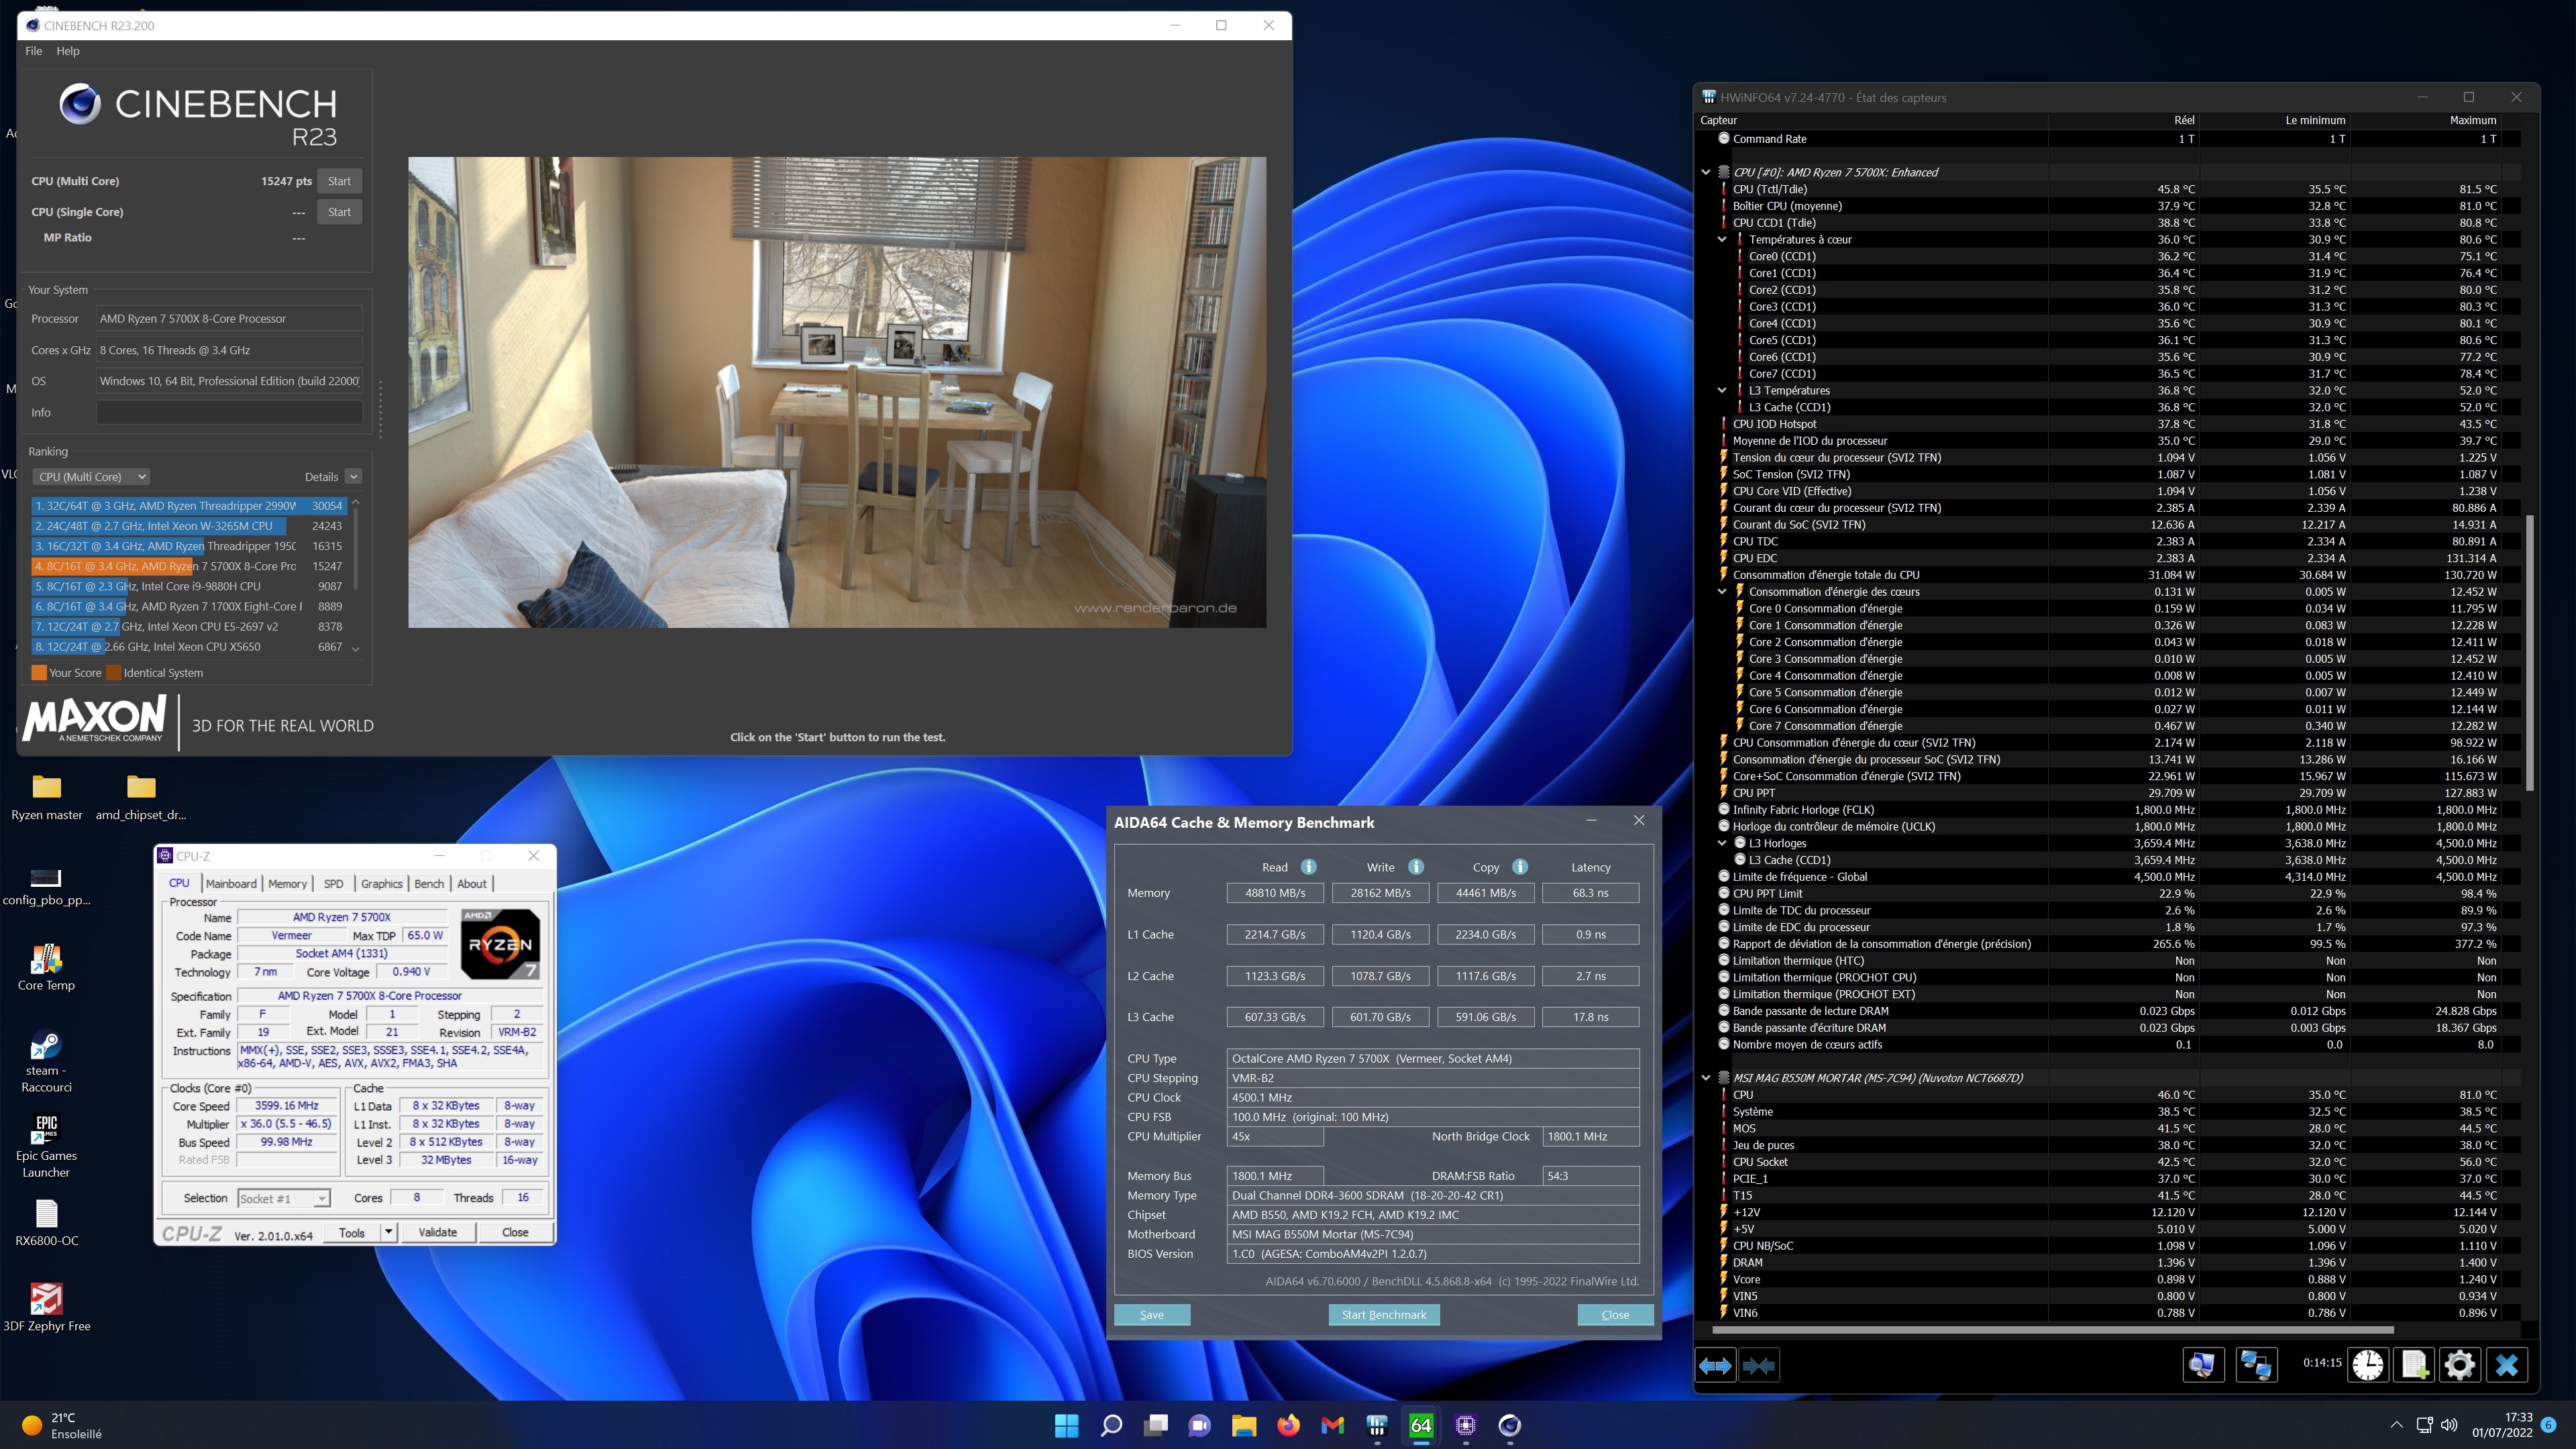The image size is (2576, 1449).
Task: Click the Start Benchmark button in AIDA64
Action: pyautogui.click(x=1384, y=1315)
